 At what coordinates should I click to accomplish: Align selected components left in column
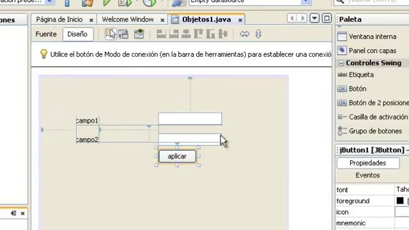[x=161, y=34]
